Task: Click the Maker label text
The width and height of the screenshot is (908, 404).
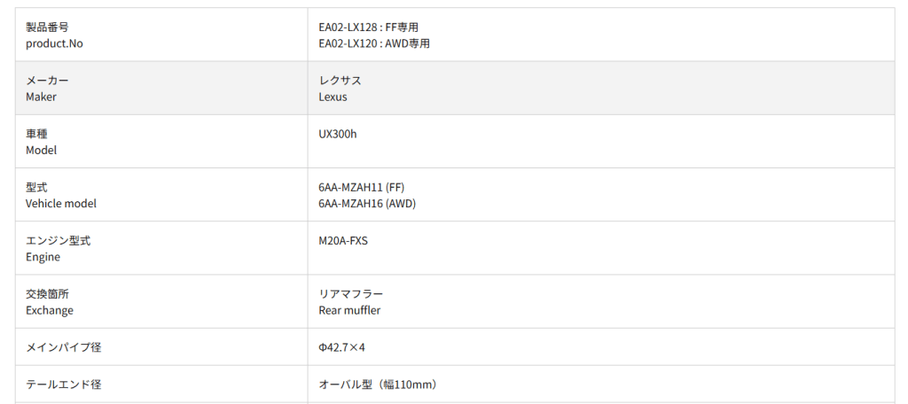Action: tap(41, 97)
